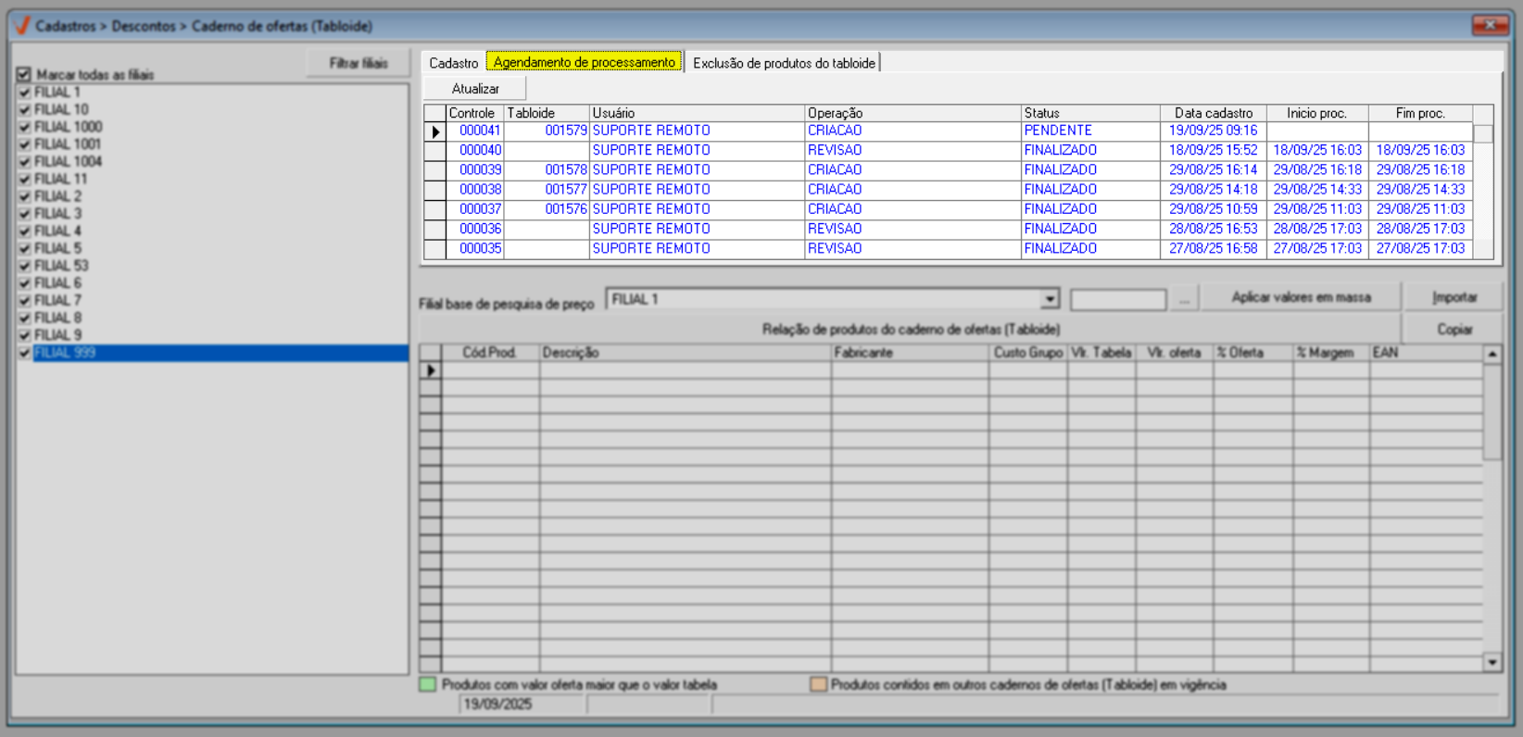Close the Caderno de ofertas window
This screenshot has height=737, width=1523.
1490,25
